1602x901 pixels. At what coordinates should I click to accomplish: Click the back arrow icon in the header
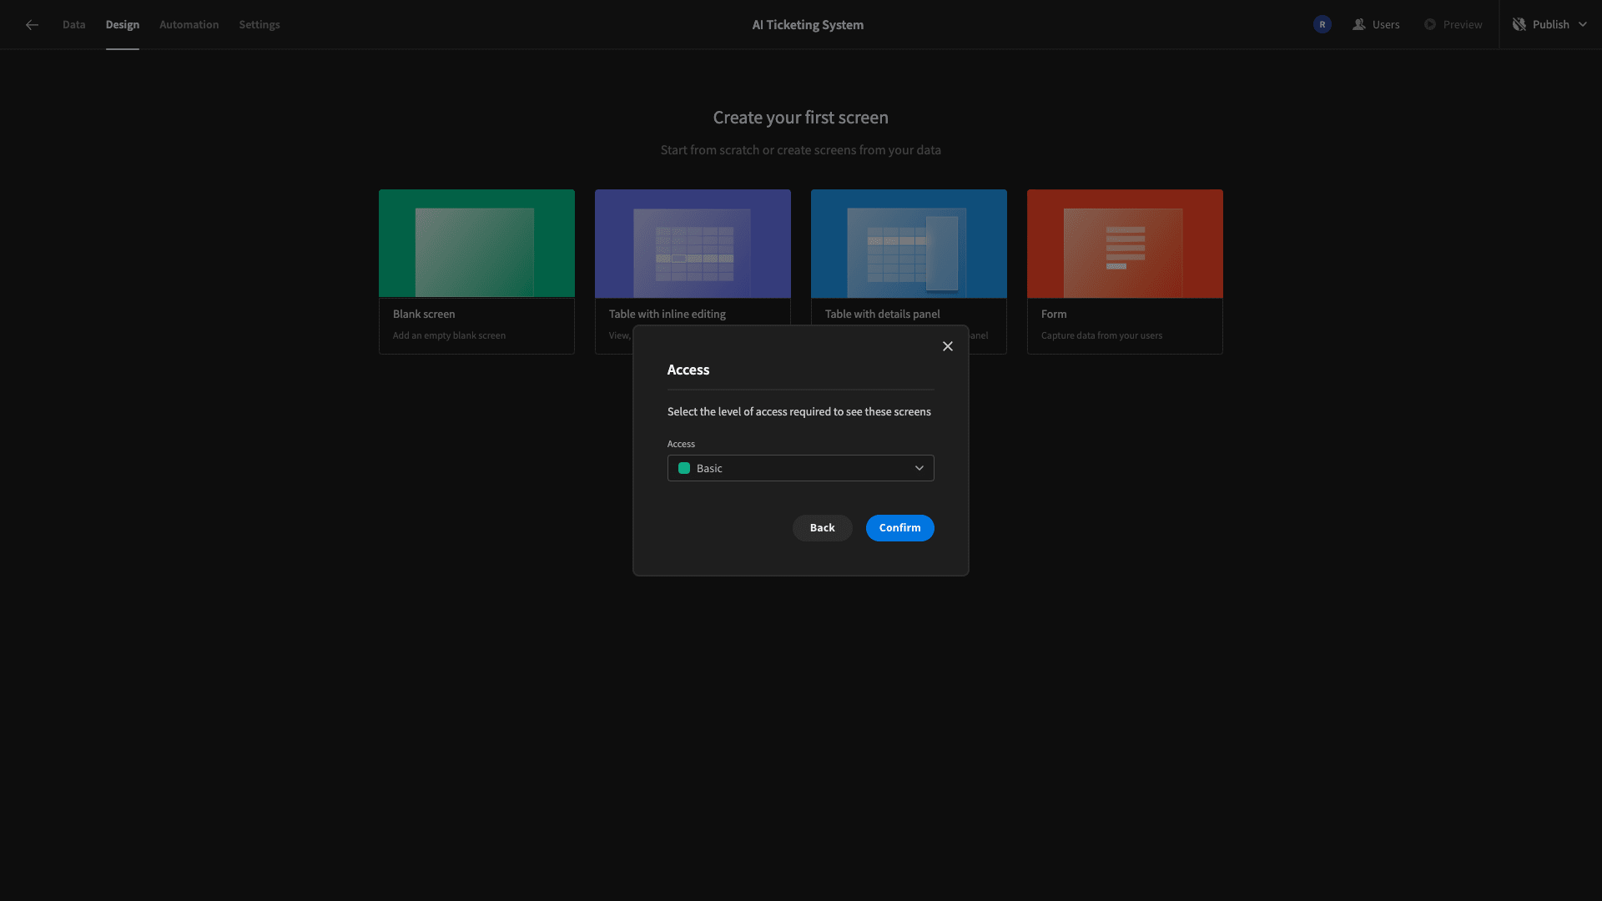(32, 25)
